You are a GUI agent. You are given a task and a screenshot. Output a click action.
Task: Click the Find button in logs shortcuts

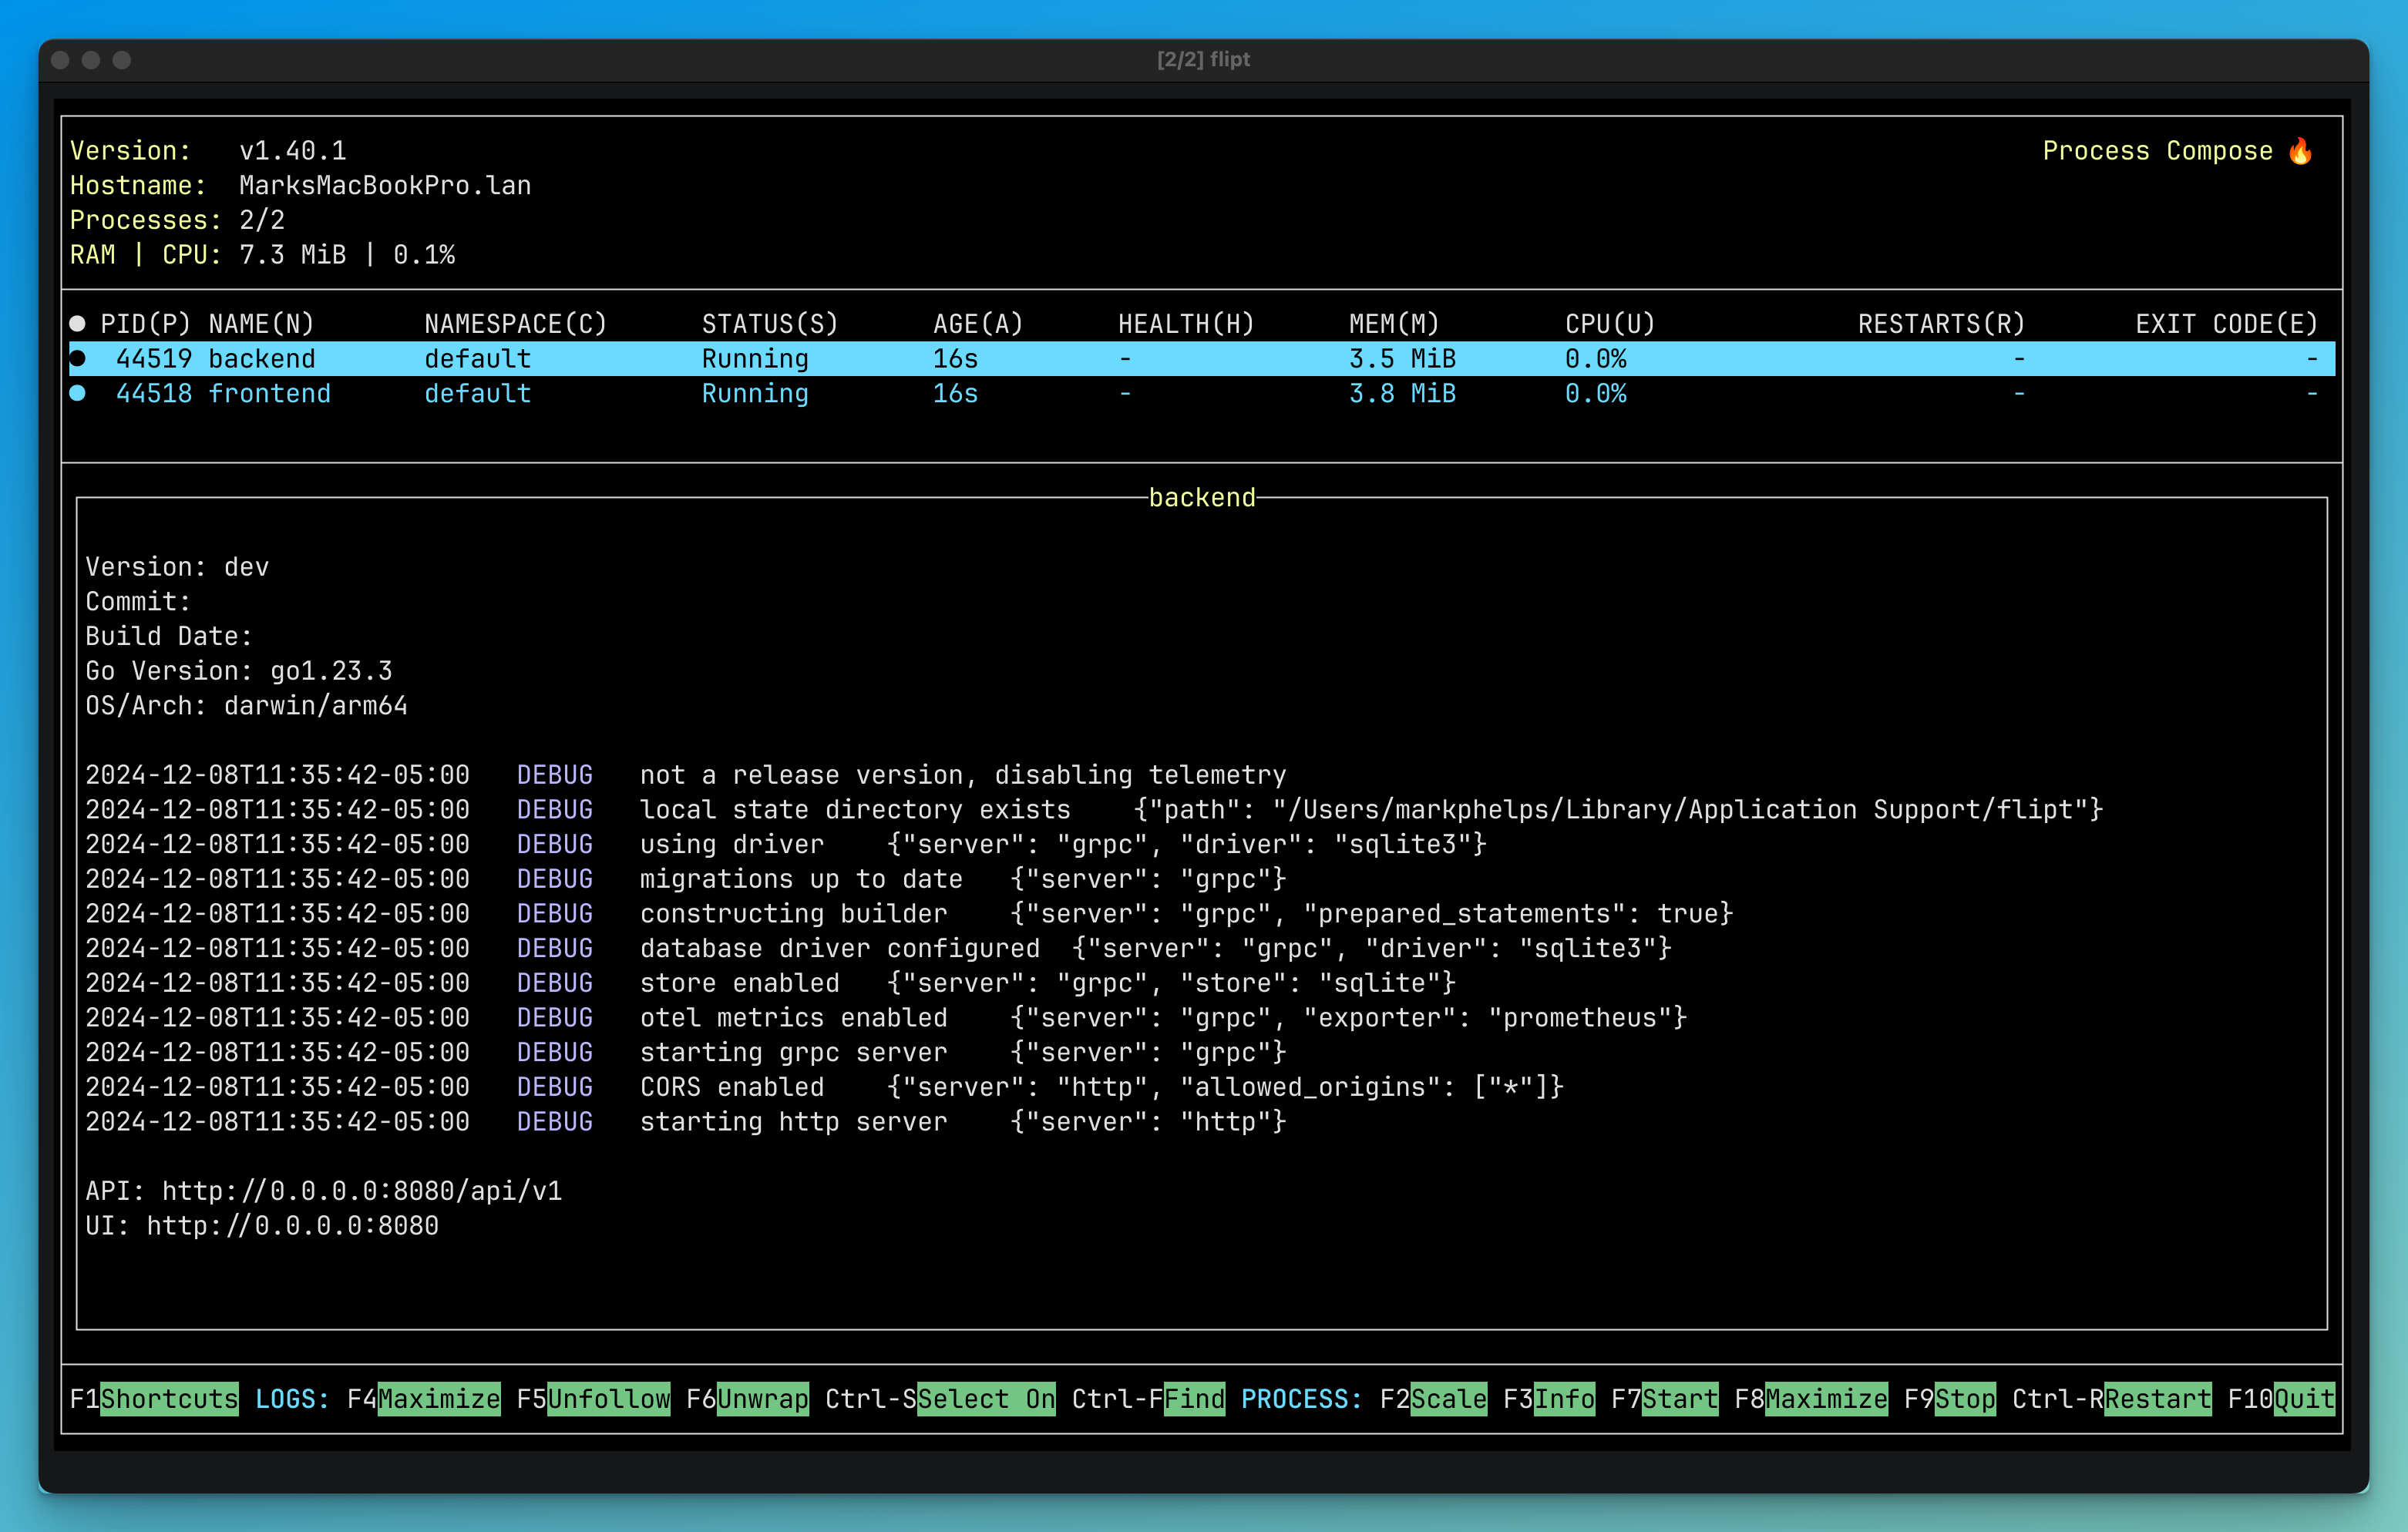click(x=1194, y=1398)
